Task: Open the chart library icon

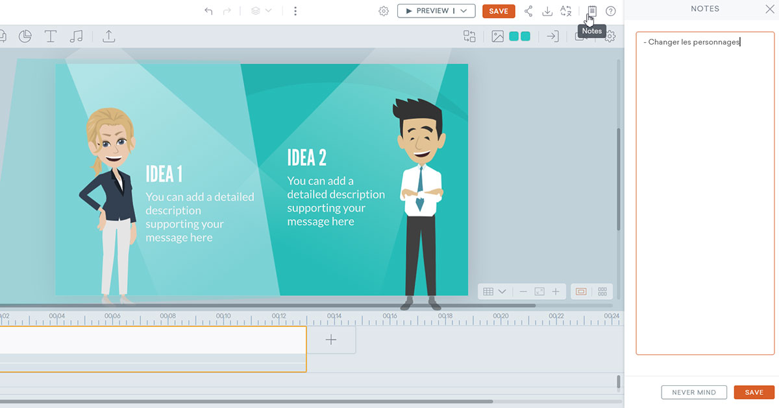Action: [25, 36]
